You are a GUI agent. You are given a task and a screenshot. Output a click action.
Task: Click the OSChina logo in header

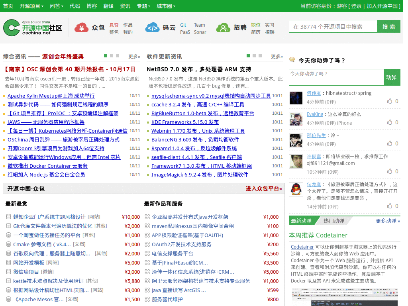coord(33,27)
